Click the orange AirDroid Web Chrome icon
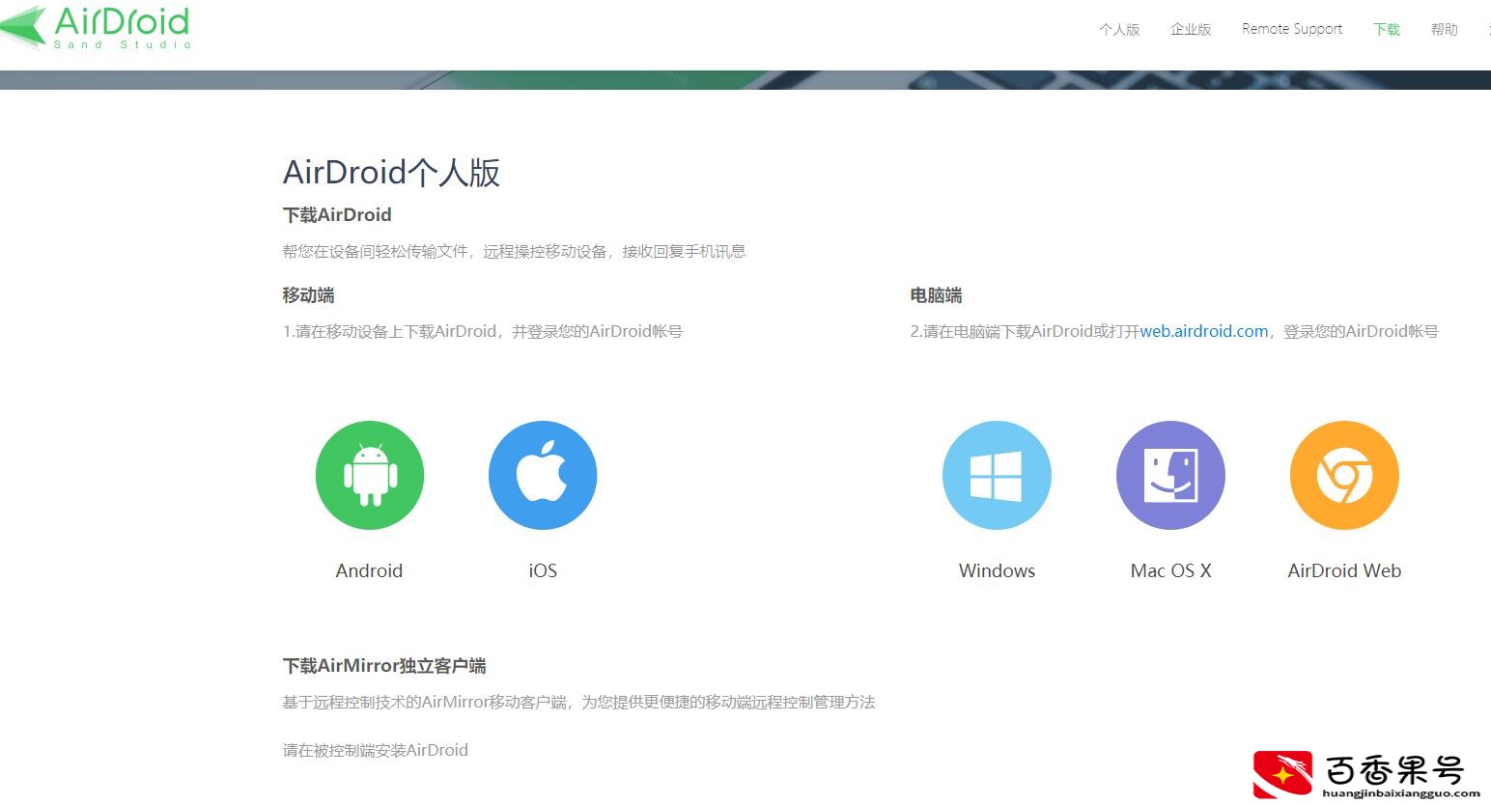This screenshot has height=804, width=1491. [1344, 475]
